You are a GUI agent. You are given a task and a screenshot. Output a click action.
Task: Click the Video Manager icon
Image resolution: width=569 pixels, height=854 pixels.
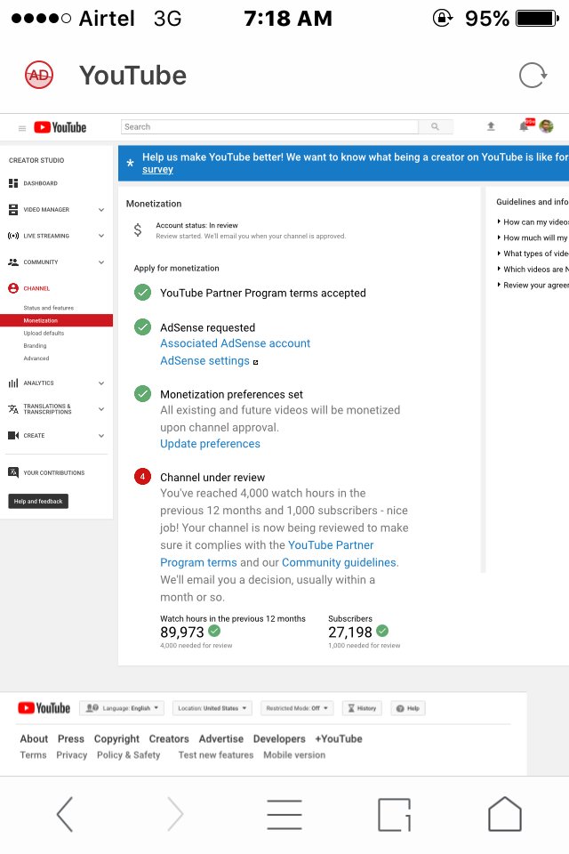13,209
